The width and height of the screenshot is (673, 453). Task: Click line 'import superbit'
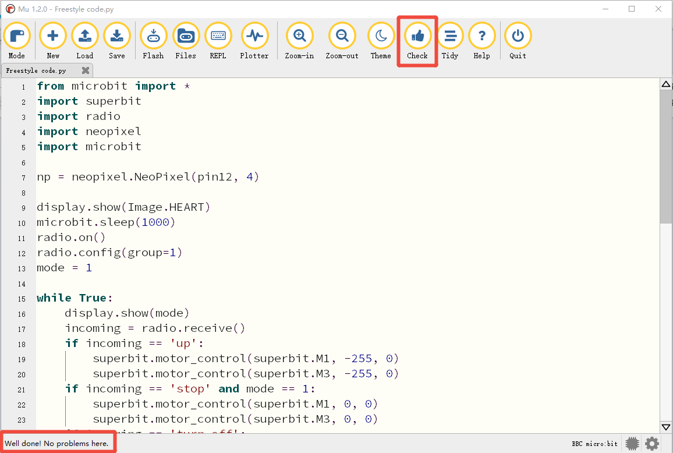pos(89,101)
